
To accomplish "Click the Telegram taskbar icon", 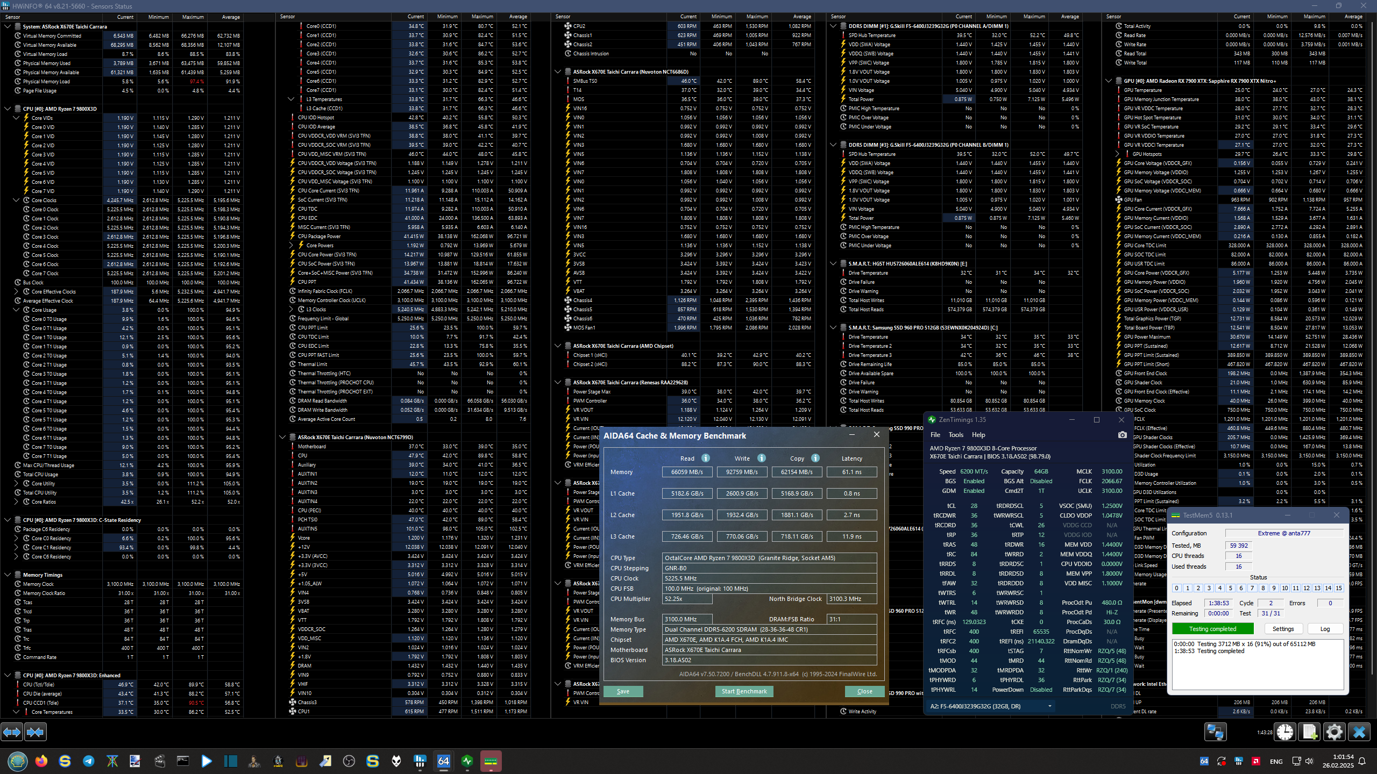I will (89, 761).
